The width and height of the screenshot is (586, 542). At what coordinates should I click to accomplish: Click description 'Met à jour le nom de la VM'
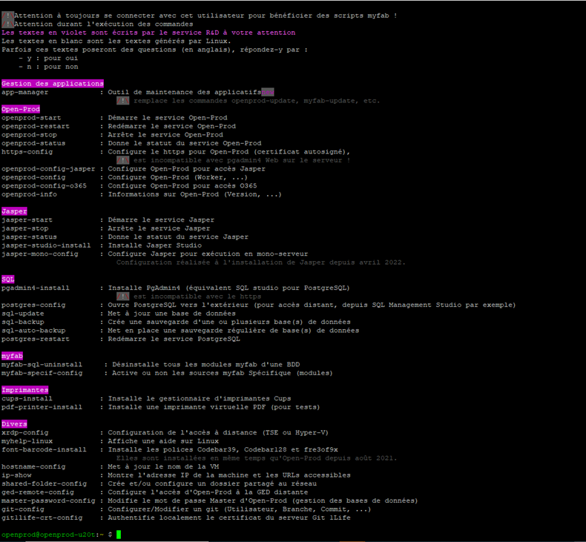[163, 467]
